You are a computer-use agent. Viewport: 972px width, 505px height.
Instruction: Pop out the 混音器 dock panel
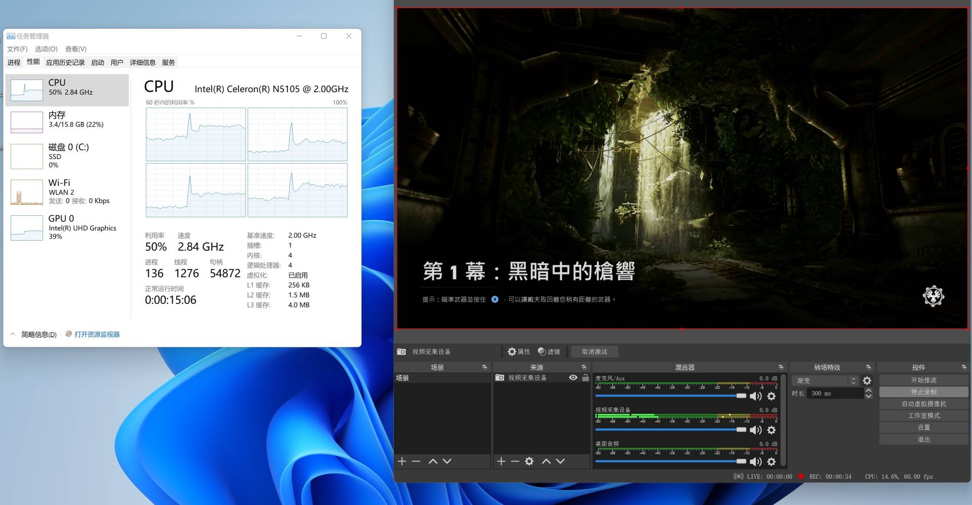(x=781, y=367)
